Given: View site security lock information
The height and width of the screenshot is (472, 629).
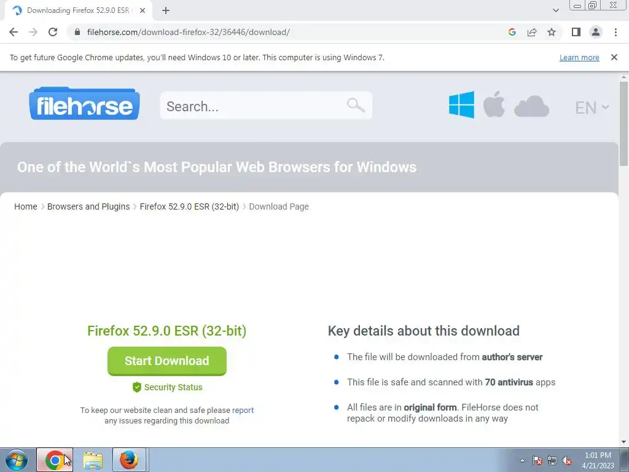Looking at the screenshot, I should pyautogui.click(x=77, y=32).
